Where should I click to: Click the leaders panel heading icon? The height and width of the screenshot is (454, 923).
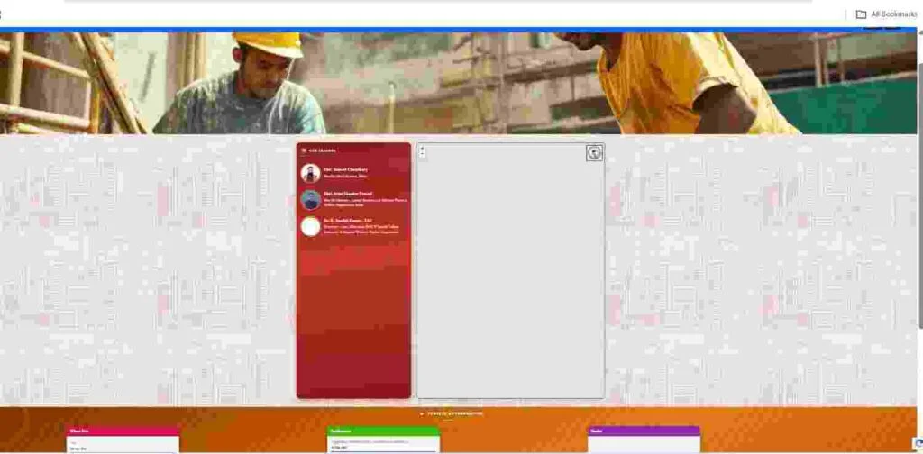point(304,150)
